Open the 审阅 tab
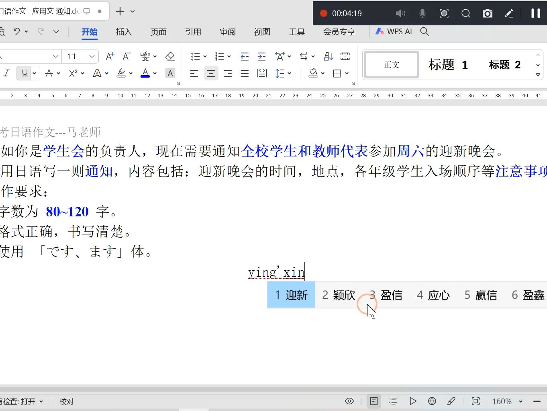547x411 pixels. click(228, 32)
